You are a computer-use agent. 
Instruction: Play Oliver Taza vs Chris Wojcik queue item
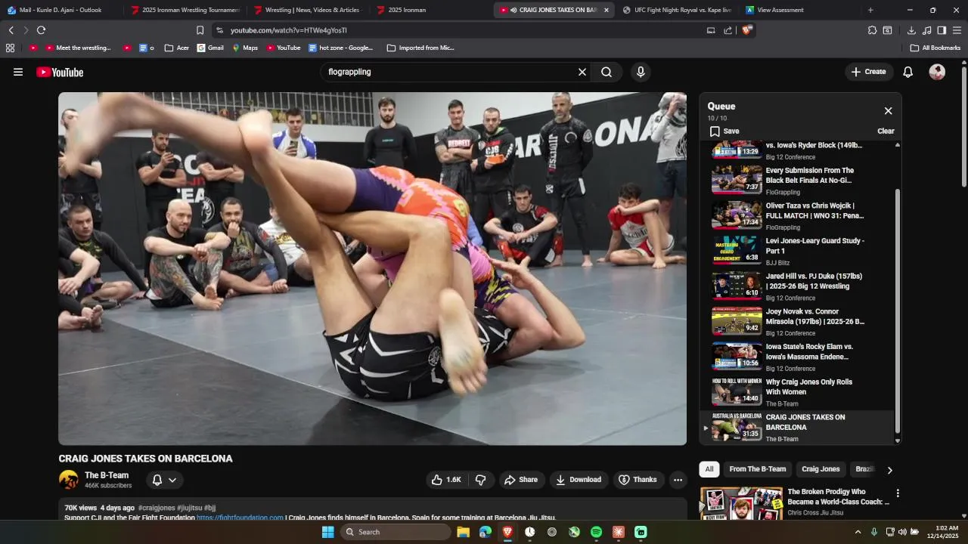tap(796, 216)
